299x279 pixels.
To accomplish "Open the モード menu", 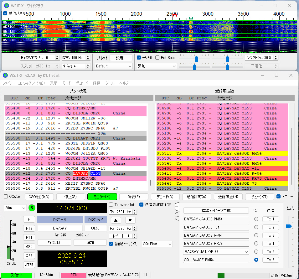I will tap(67, 83).
